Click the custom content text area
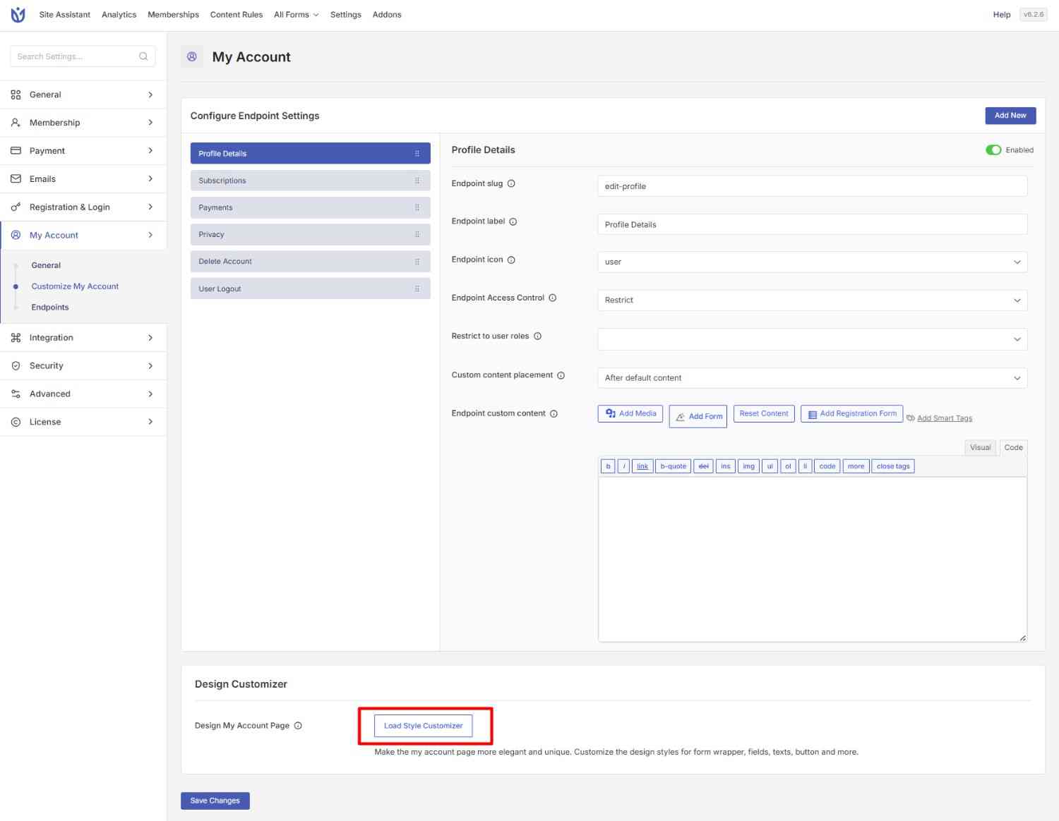Image resolution: width=1059 pixels, height=821 pixels. (812, 559)
